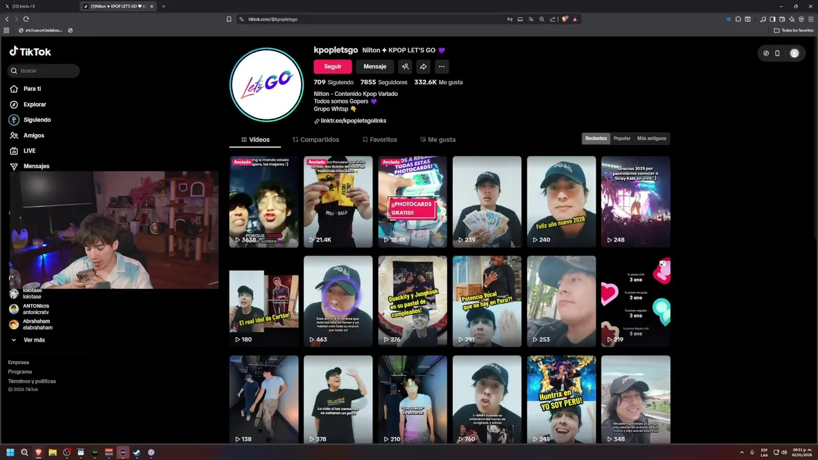Open the Leo AI sparkle icon
Screen dimensions: 818x460
tap(792, 19)
